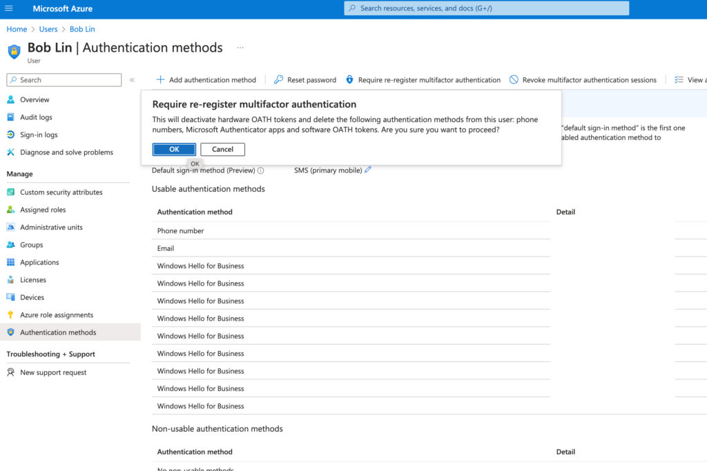The height and width of the screenshot is (471, 707).
Task: Click Reset password in toolbar
Action: [x=304, y=80]
